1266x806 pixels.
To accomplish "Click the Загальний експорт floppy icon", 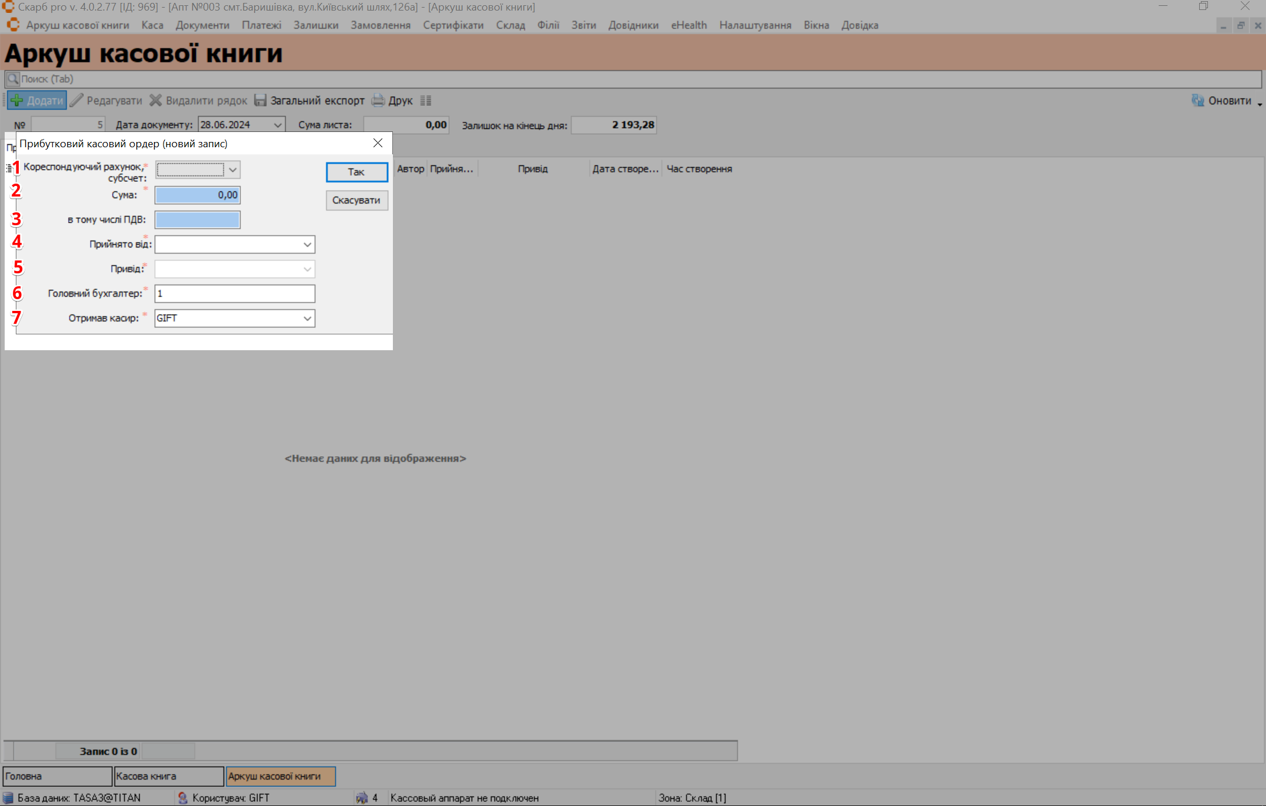I will pos(260,100).
